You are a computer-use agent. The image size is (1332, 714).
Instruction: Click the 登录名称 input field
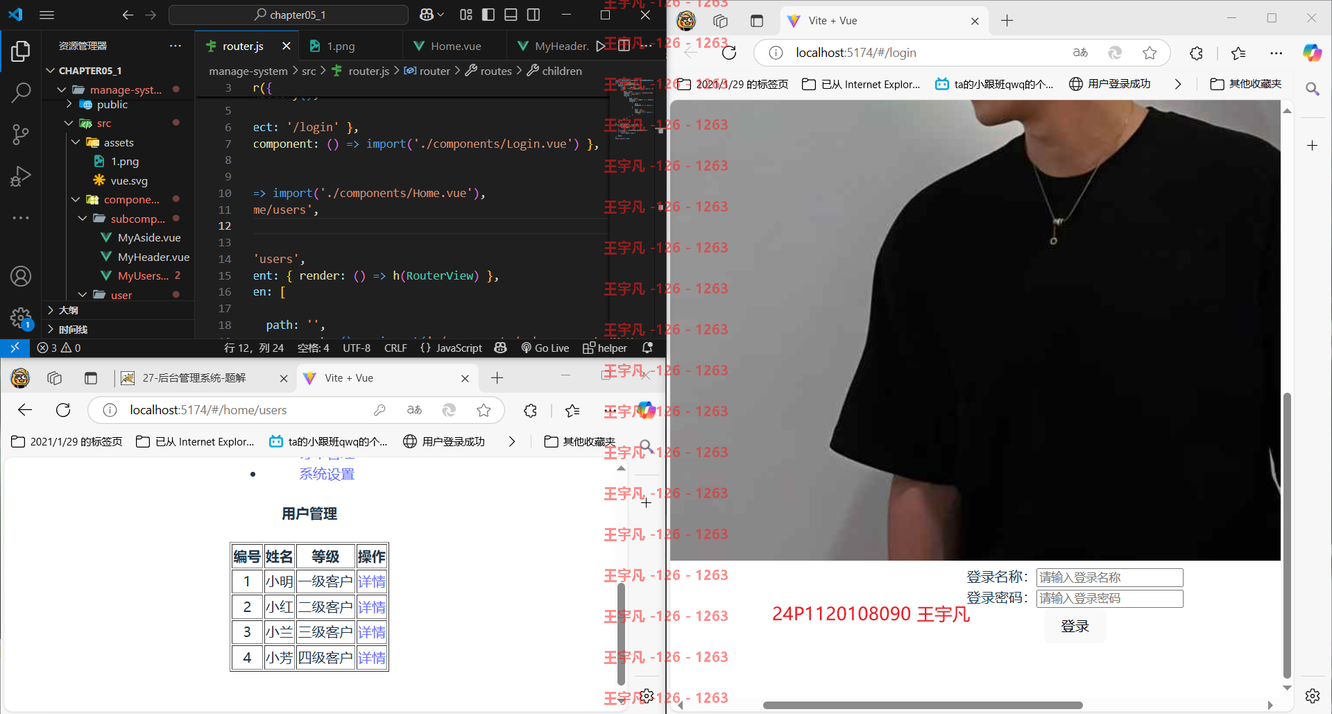1109,577
